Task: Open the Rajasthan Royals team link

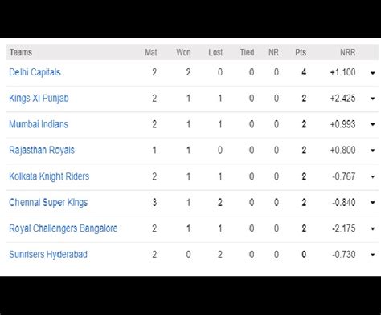Action: pos(42,150)
